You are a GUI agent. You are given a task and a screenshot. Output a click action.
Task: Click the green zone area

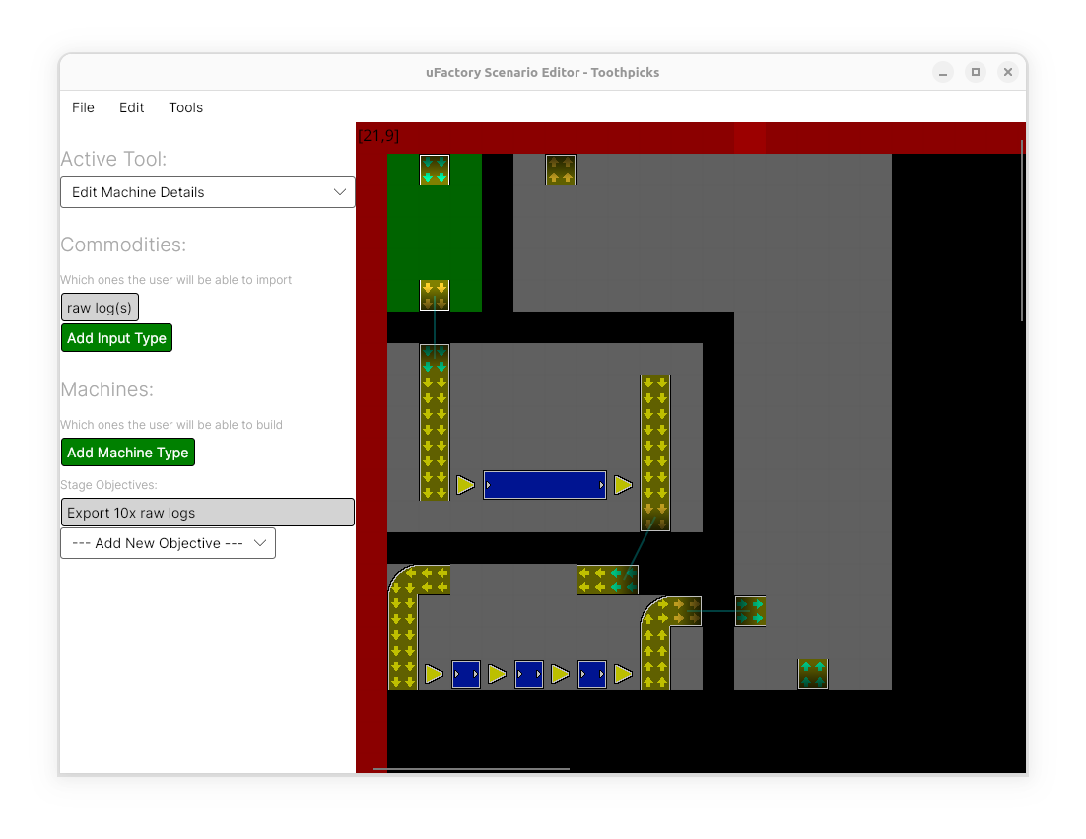[435, 233]
